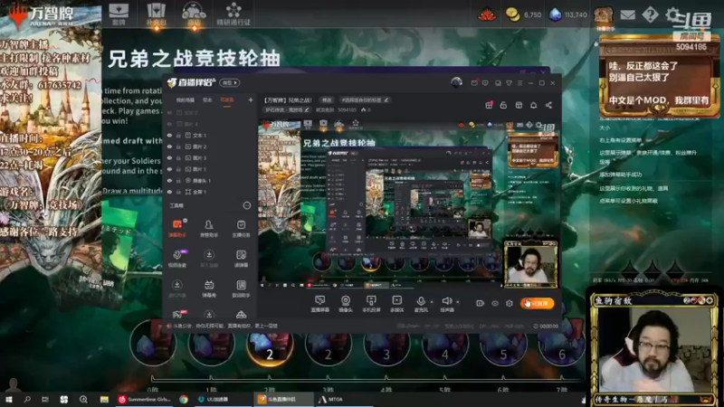Select the active orange scene tab

pyautogui.click(x=227, y=99)
